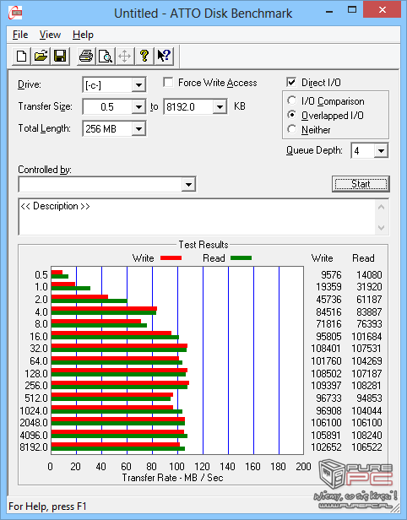The width and height of the screenshot is (407, 520).
Task: Open the File menu
Action: (x=20, y=35)
